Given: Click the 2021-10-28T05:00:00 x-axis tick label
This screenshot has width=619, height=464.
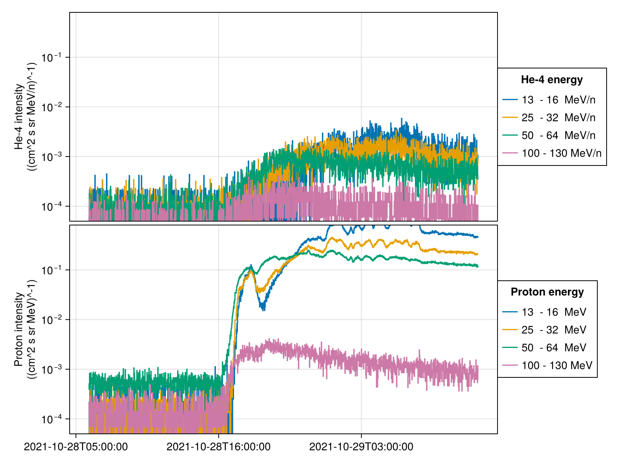Looking at the screenshot, I should (x=76, y=447).
